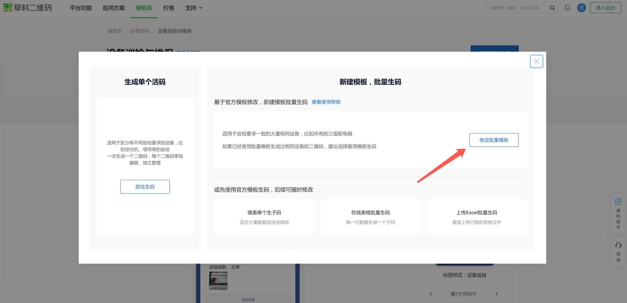Screen dimensions: 627x303
Task: Choose the 填表单个生子码 card
Action: coord(264,217)
